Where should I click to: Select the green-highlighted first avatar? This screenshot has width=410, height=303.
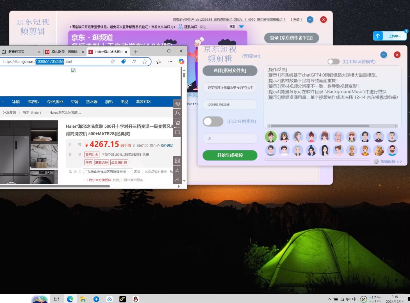(271, 137)
